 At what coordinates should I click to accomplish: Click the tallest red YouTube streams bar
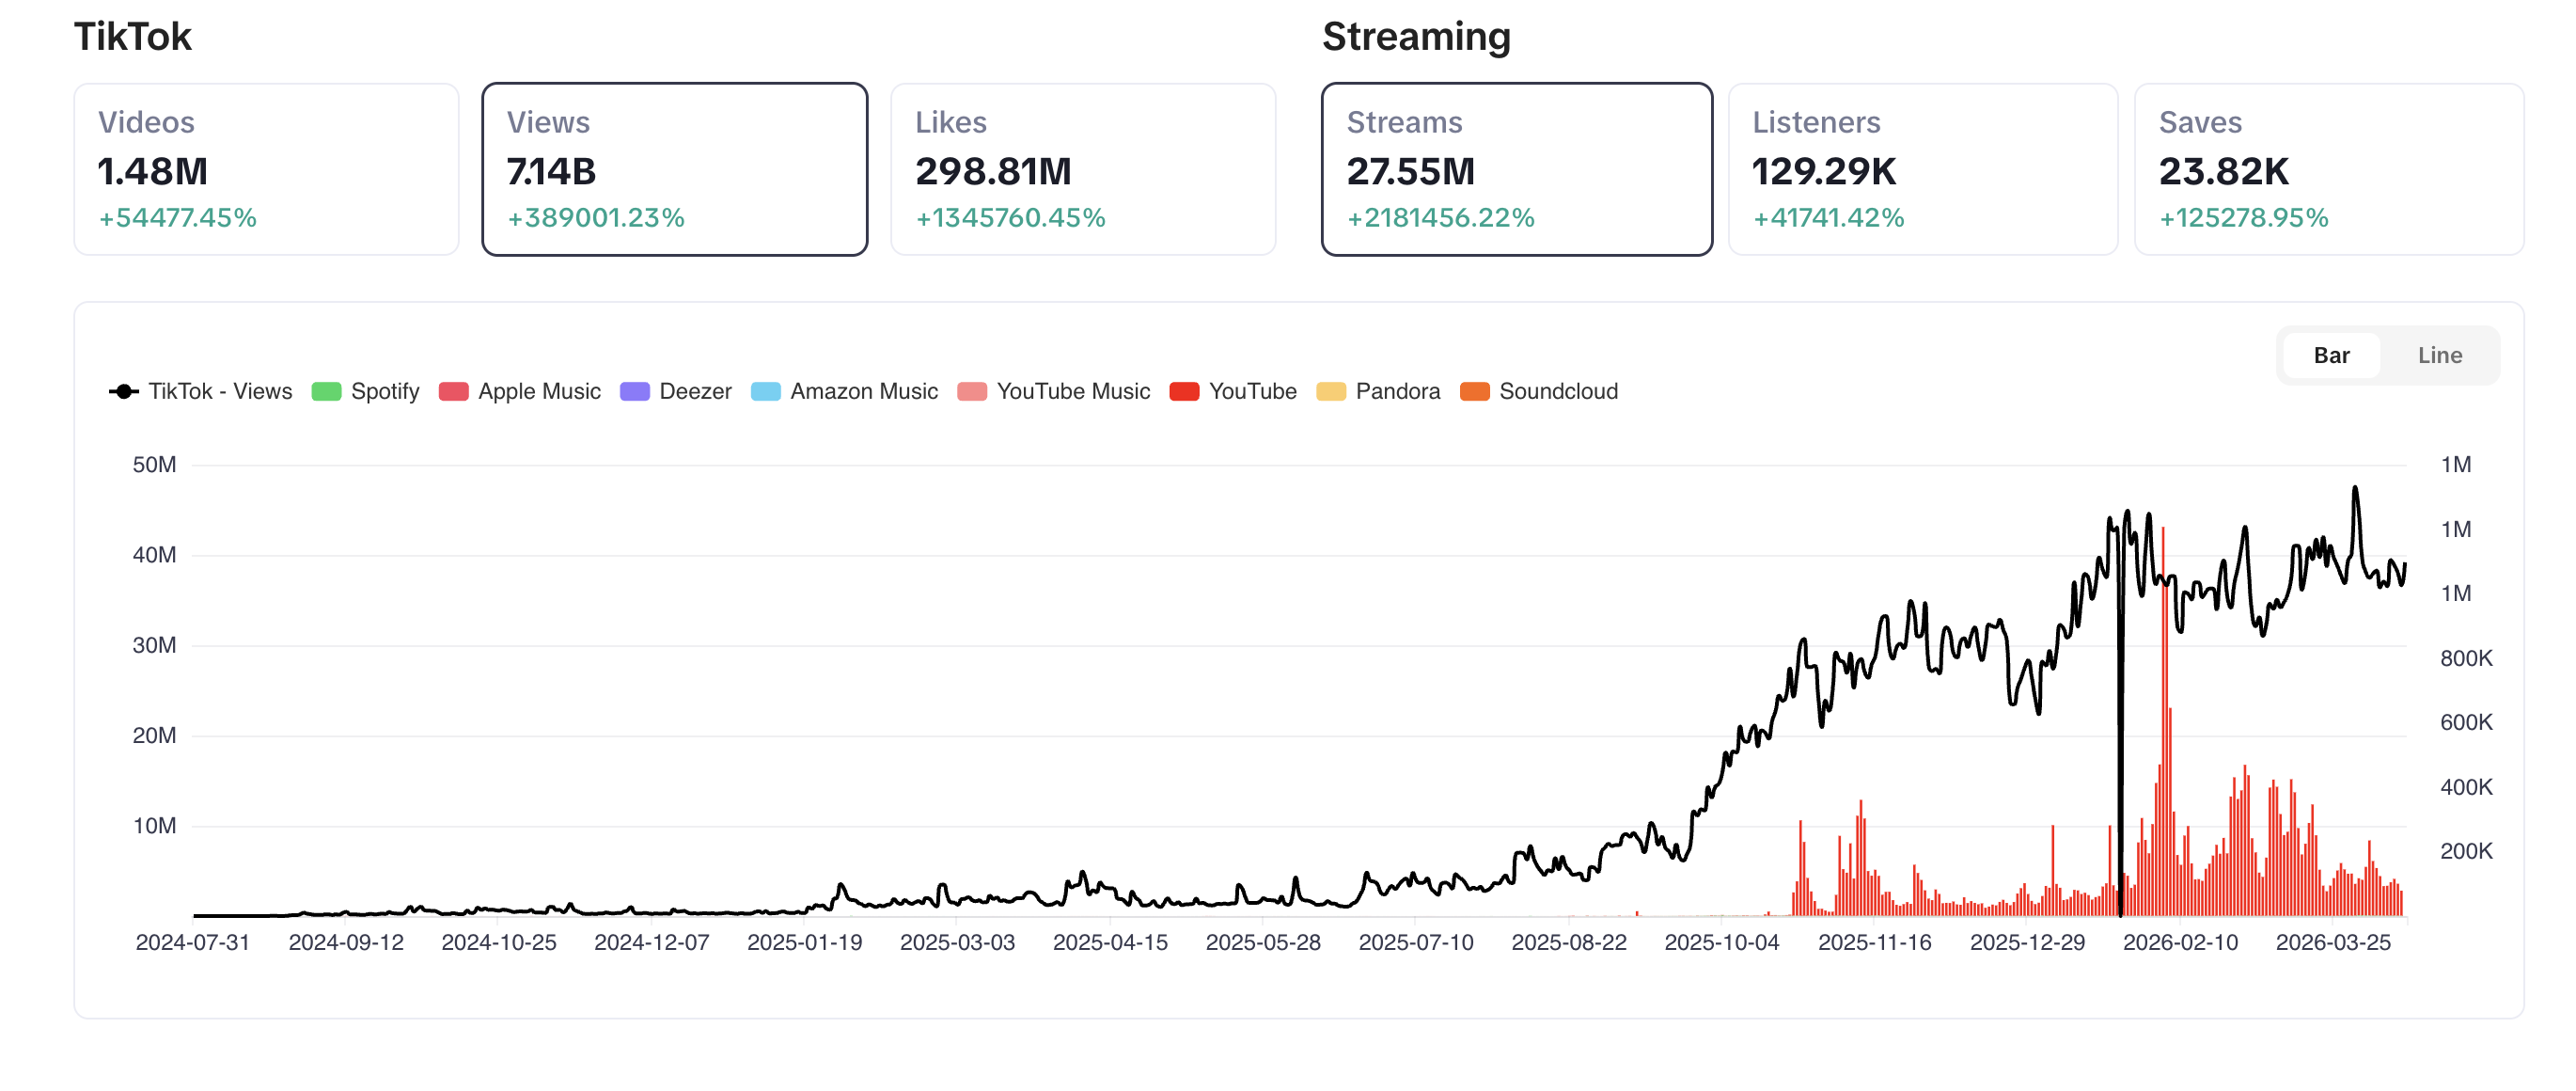(x=2163, y=720)
